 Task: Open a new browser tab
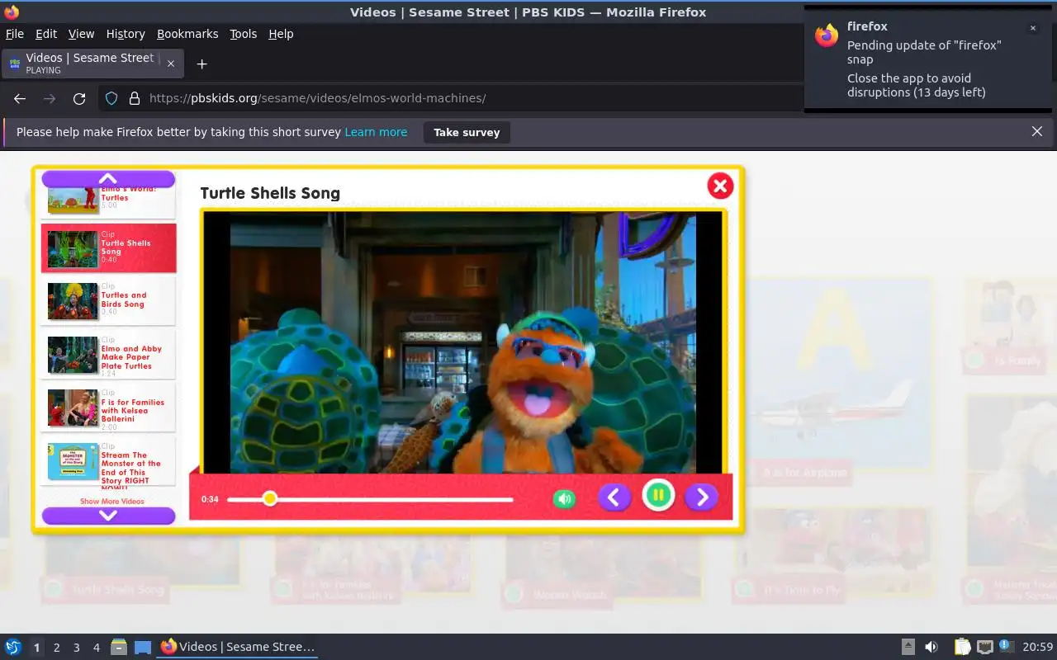201,64
